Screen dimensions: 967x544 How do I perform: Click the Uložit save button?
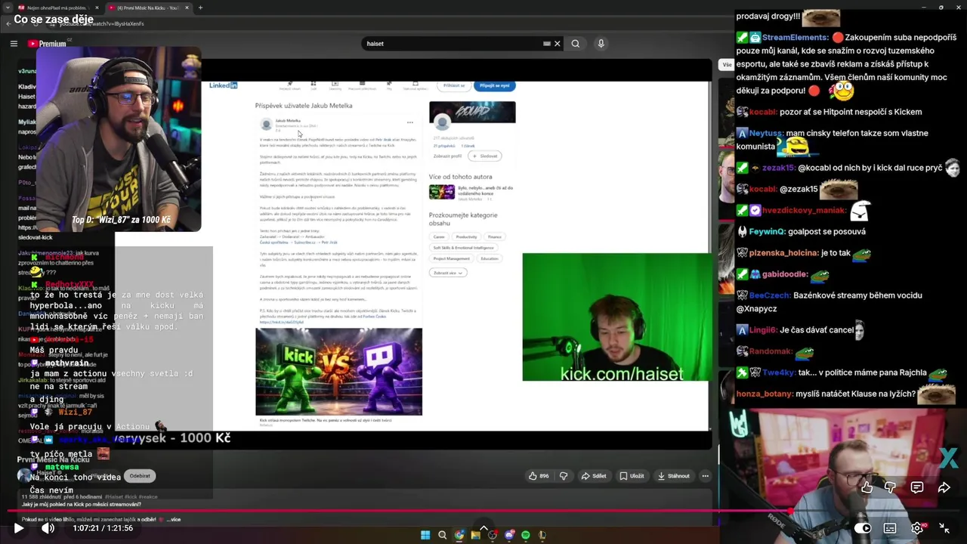tap(632, 476)
